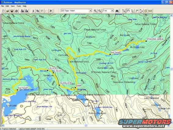Open a file with folder icon
173x130 pixels.
click(8, 11)
